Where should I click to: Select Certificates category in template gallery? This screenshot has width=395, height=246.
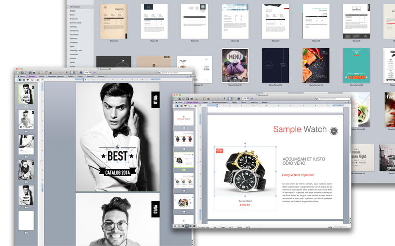point(74,31)
